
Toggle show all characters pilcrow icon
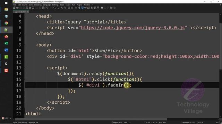tap(79, 8)
